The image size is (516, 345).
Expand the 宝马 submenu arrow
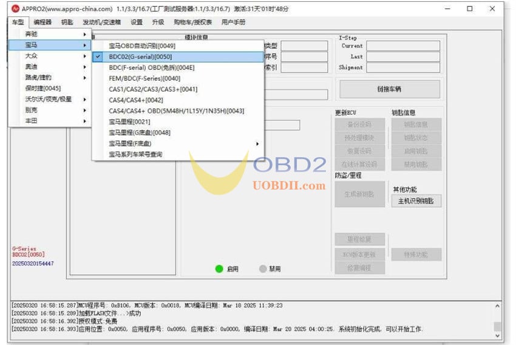point(84,45)
